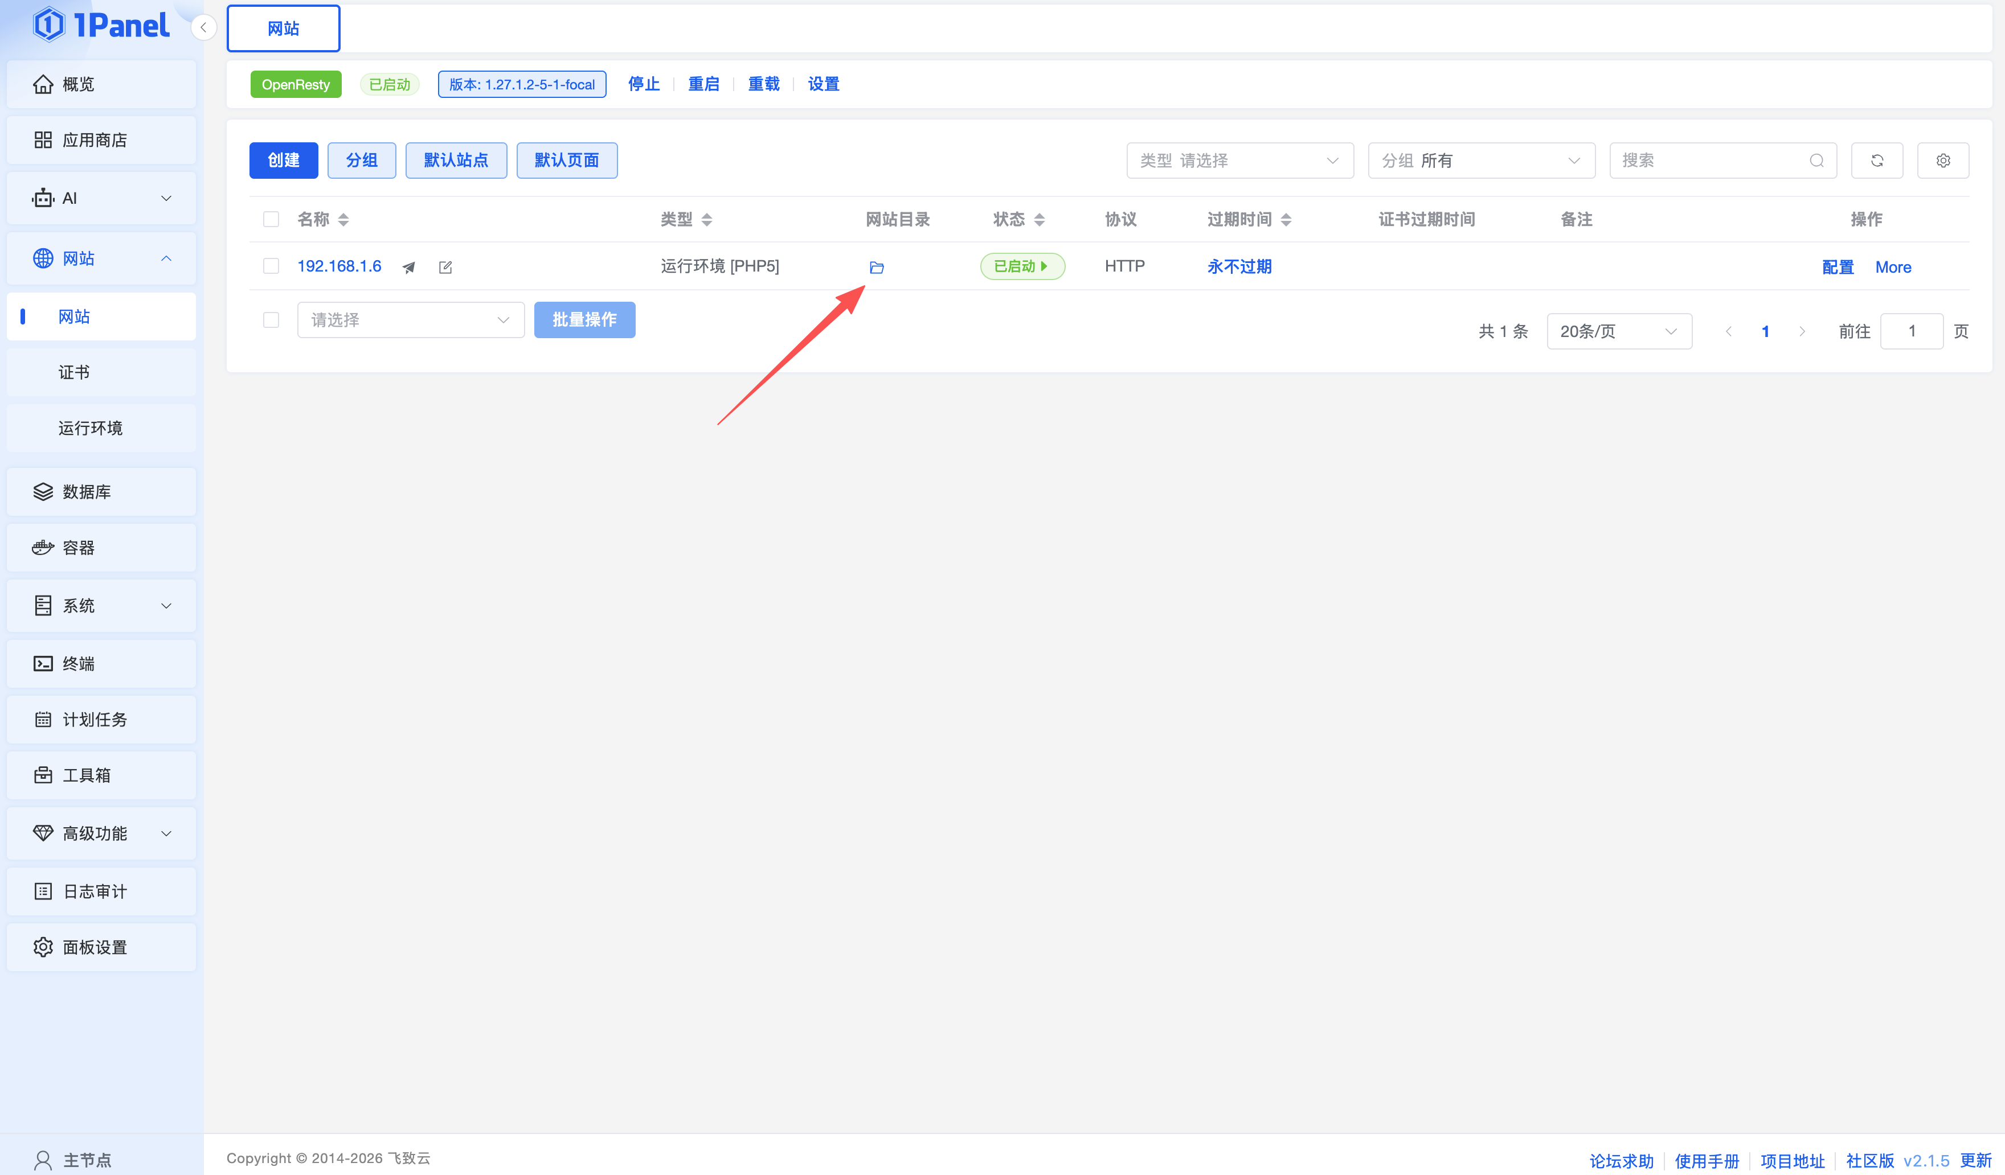Screen dimensions: 2005x1175
Task: Click into the 搜索 search input field
Action: 1711,161
